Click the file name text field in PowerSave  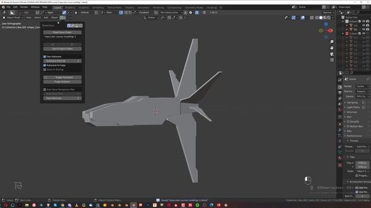[63, 37]
